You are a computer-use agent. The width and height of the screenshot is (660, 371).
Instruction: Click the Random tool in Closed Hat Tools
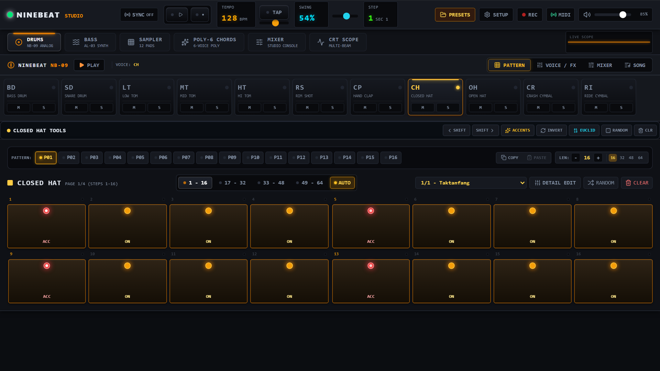pos(617,131)
